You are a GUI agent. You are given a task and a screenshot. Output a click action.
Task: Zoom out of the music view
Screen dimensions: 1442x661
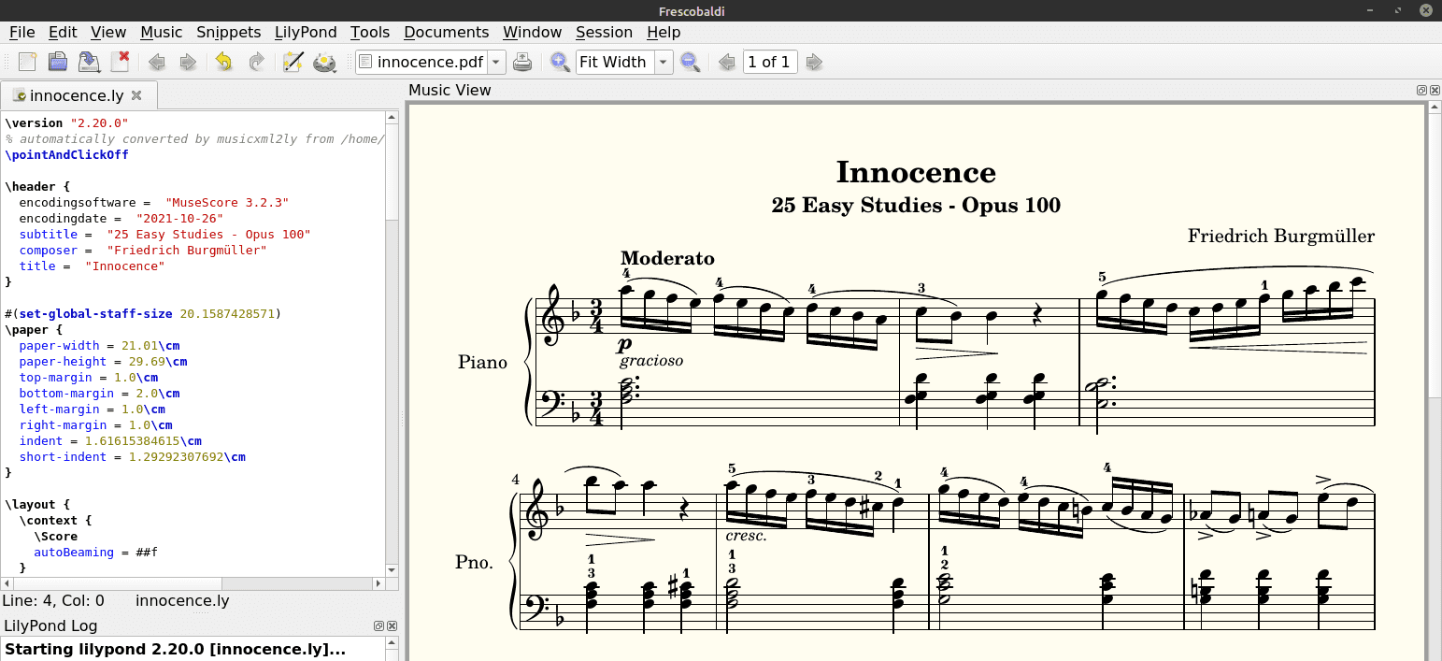[x=690, y=62]
